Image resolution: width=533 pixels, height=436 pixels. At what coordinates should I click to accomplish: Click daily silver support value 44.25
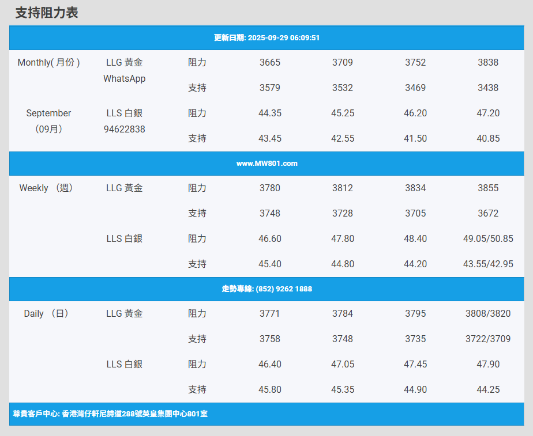coord(488,389)
